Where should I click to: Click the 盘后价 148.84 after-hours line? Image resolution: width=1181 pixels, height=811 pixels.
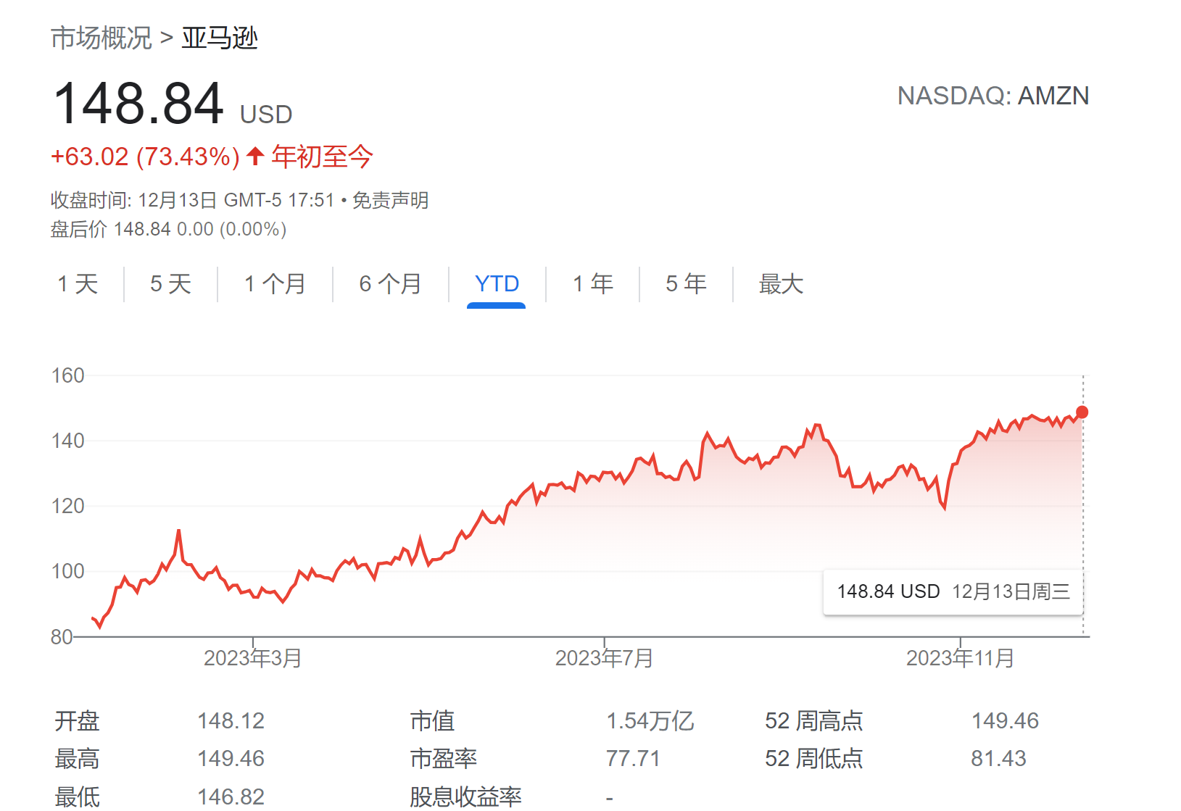point(168,230)
